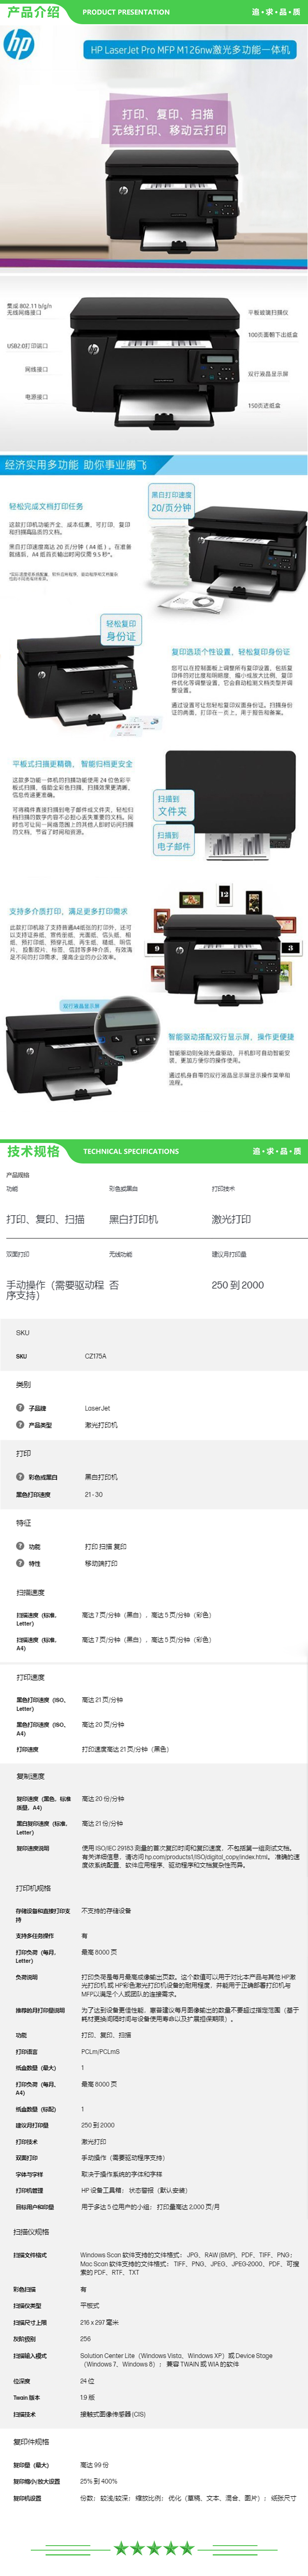Viewport: 308px width, 2576px height.
Task: Click the 150页进纸盒 label
Action: click(265, 406)
